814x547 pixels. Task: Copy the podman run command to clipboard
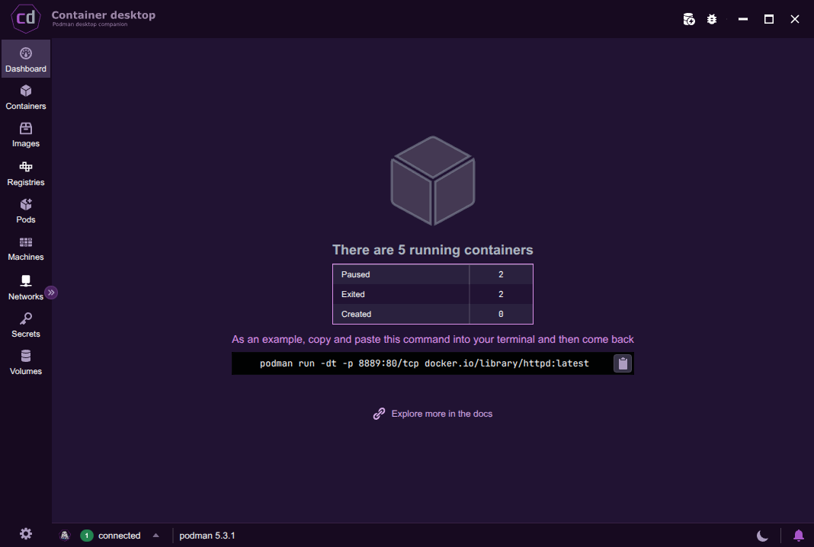tap(623, 363)
